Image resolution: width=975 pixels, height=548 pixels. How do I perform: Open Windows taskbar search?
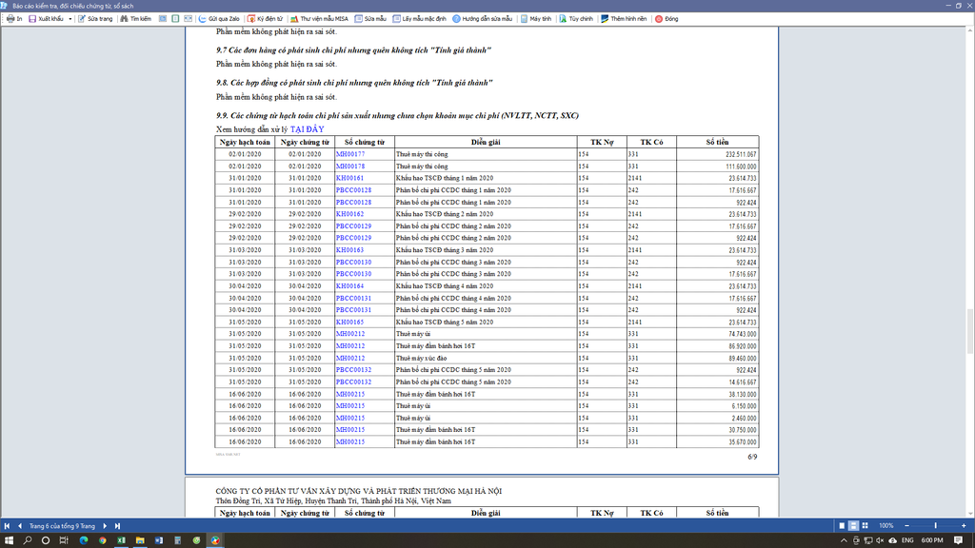(28, 540)
